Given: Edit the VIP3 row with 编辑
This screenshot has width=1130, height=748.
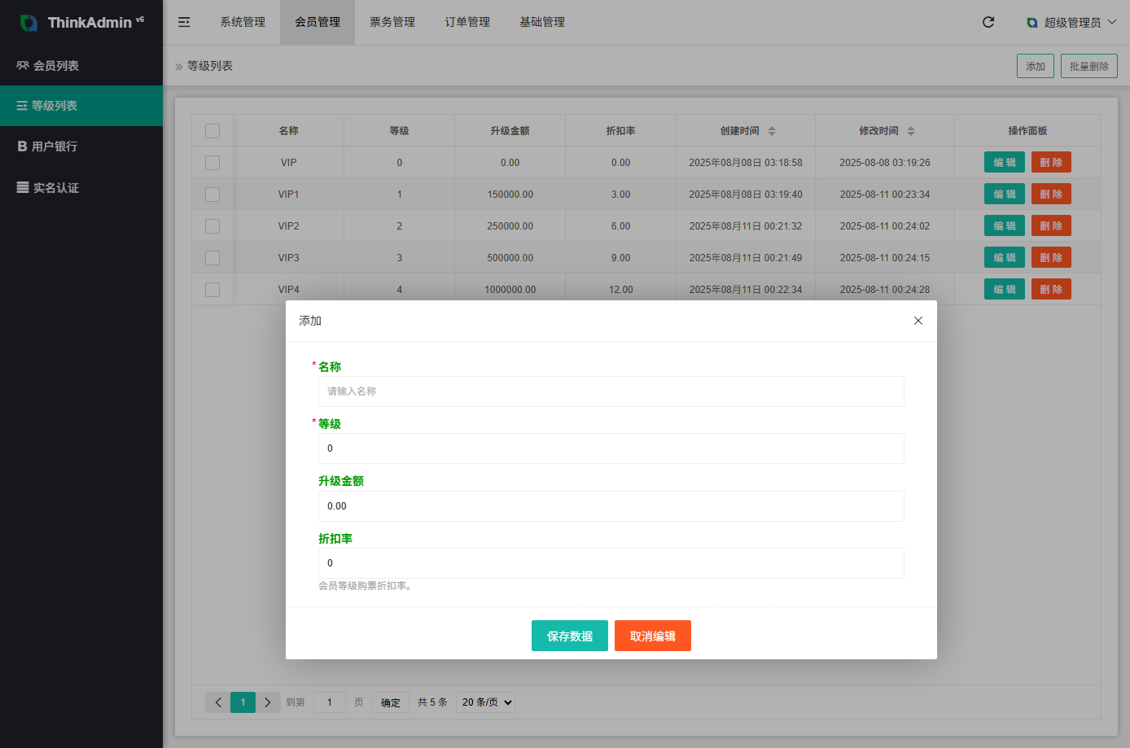Looking at the screenshot, I should tap(1005, 257).
